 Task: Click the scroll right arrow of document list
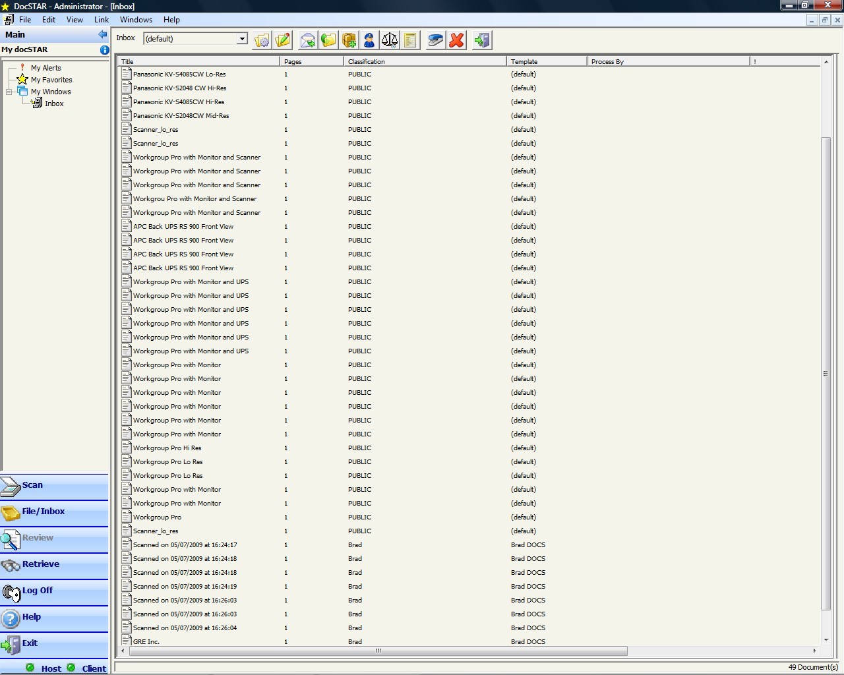pos(814,651)
